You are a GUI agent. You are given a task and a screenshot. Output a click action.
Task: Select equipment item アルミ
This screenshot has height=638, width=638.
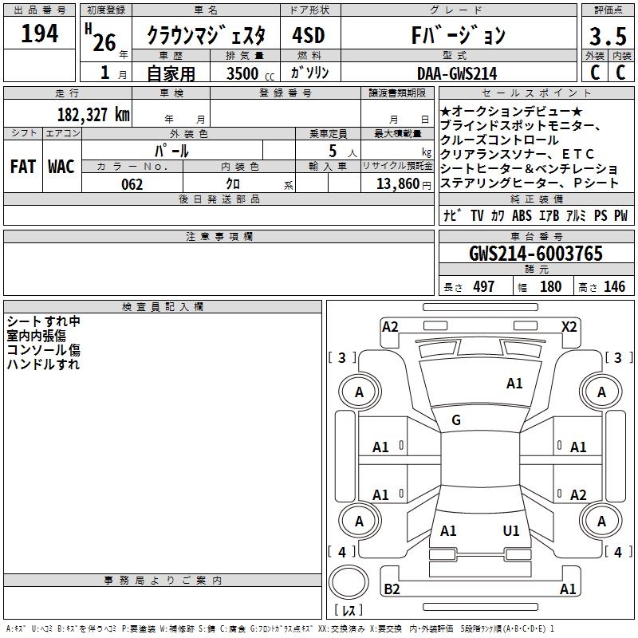point(576,215)
